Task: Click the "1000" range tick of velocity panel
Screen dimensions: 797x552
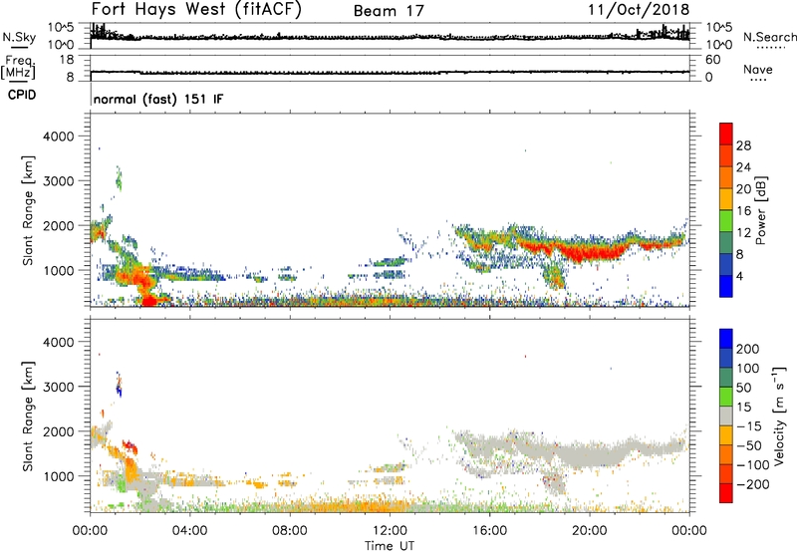Action: 59,476
